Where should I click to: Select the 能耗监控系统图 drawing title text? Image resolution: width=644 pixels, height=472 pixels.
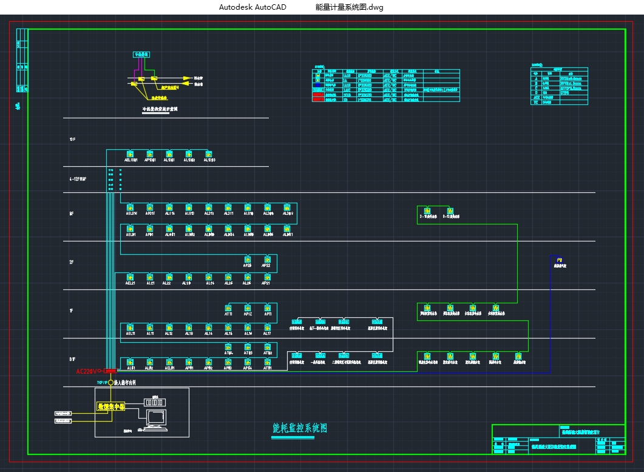[300, 428]
